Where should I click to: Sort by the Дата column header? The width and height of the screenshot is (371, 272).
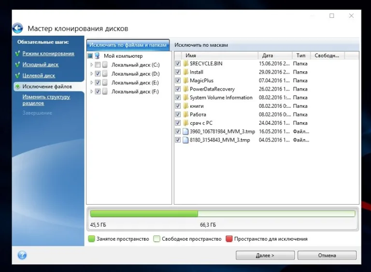(x=275, y=55)
